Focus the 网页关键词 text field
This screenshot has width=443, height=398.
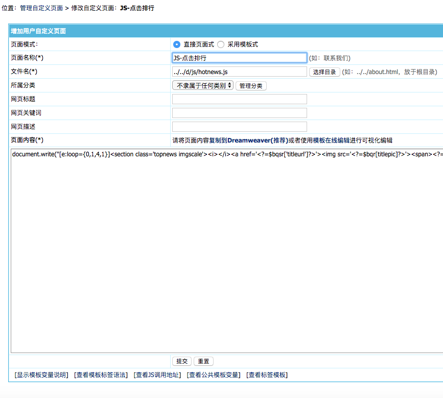(239, 113)
